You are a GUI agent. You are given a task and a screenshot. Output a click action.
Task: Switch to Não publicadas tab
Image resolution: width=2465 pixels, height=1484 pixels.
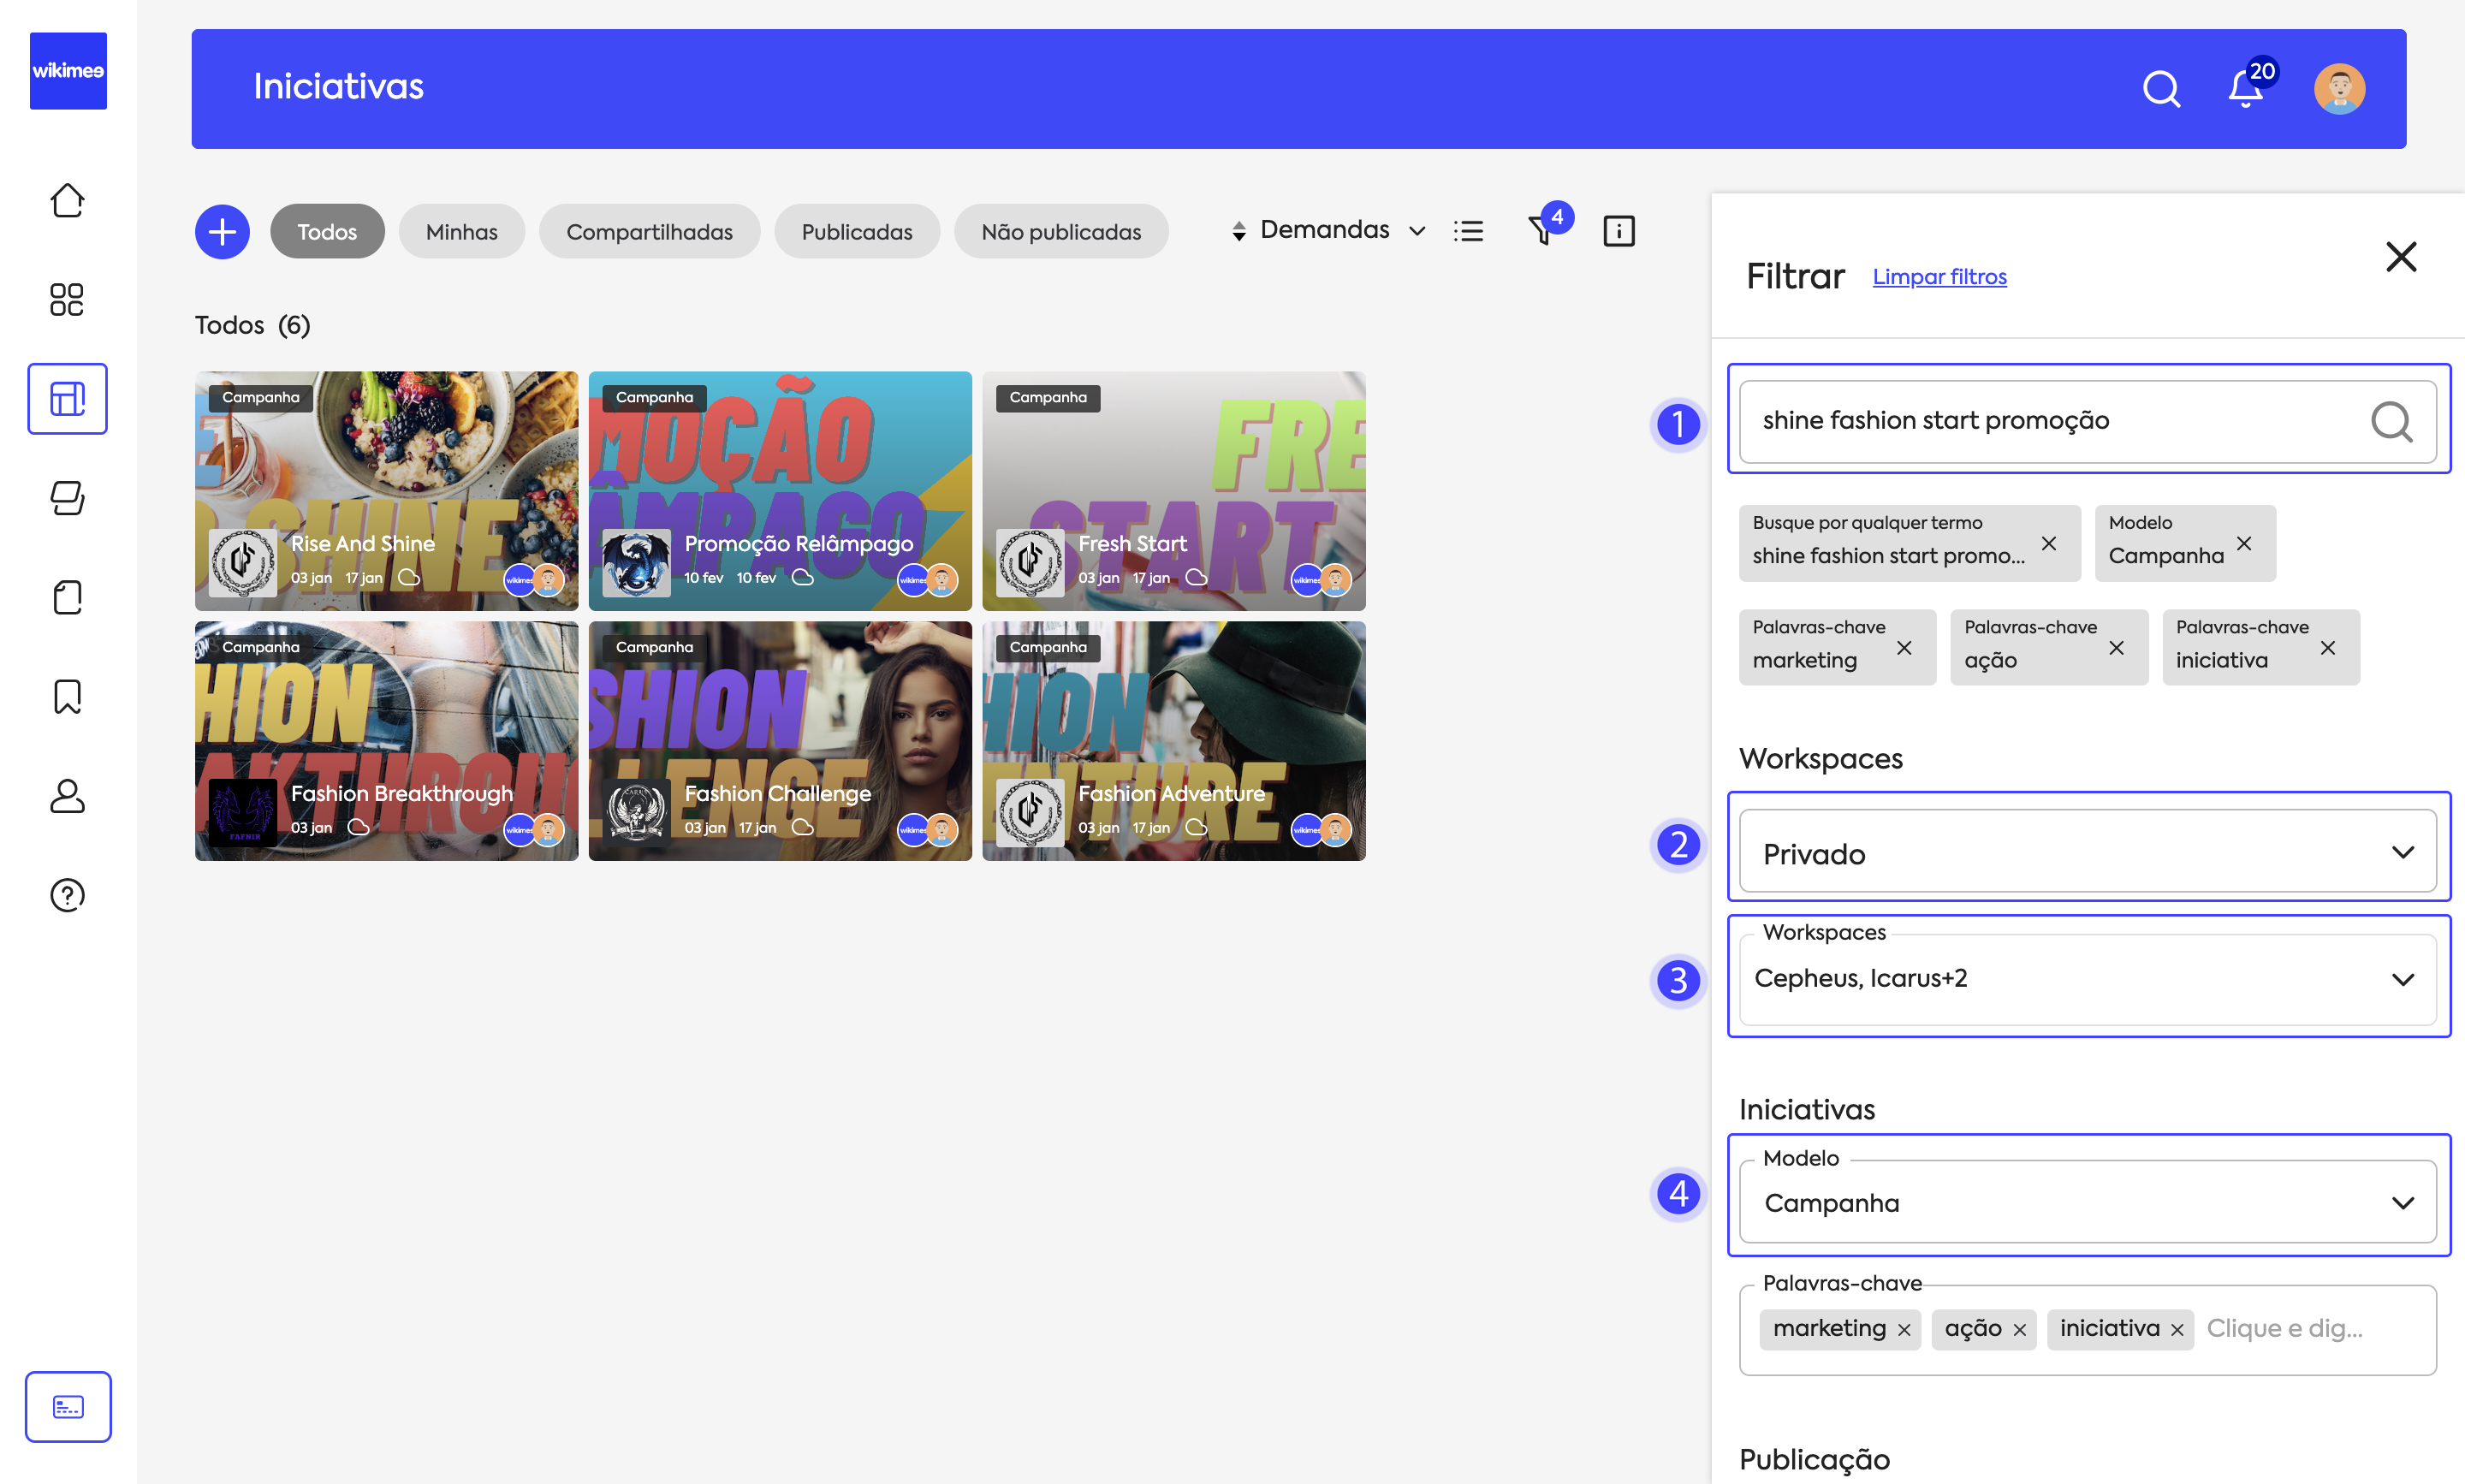point(1060,232)
